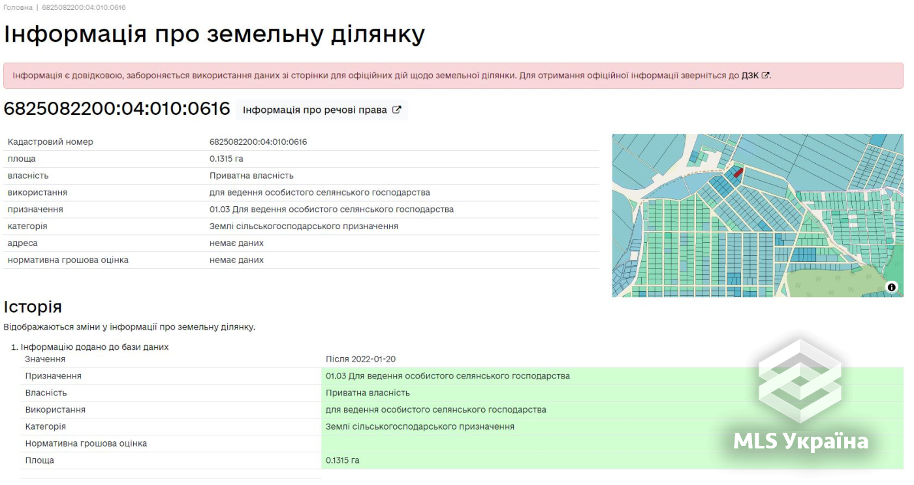914x485 pixels.
Task: Click the info icon on the map
Action: (892, 287)
